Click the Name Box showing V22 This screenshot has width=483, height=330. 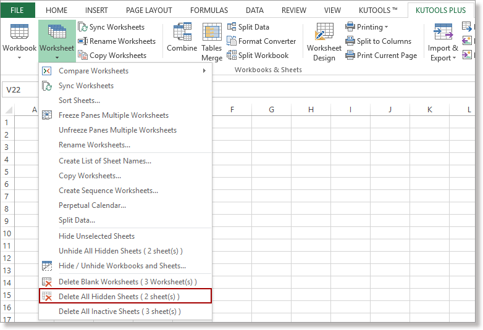(20, 90)
